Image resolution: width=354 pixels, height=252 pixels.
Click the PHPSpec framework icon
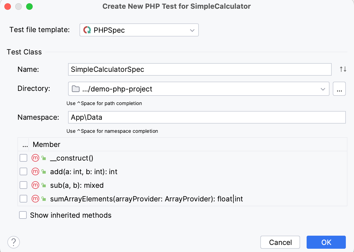[87, 30]
